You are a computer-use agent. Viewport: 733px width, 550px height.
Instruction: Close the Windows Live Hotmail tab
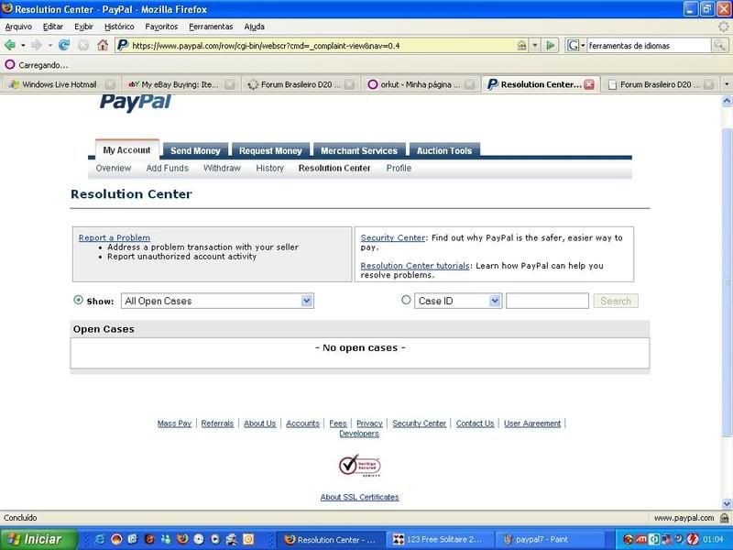110,84
